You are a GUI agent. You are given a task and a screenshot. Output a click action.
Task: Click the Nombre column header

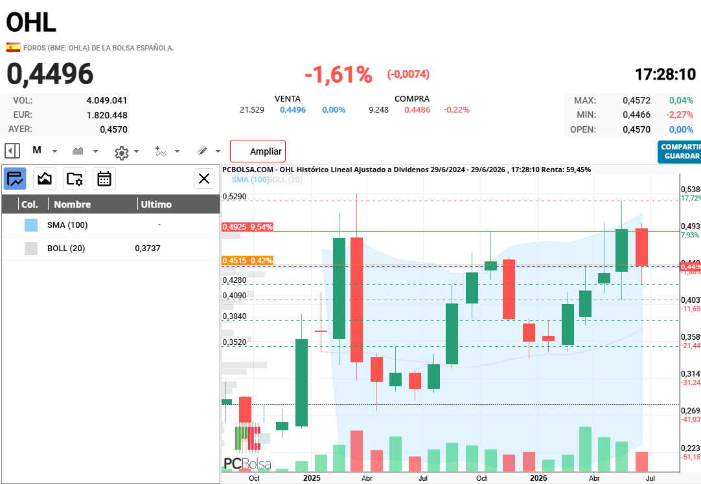point(73,204)
